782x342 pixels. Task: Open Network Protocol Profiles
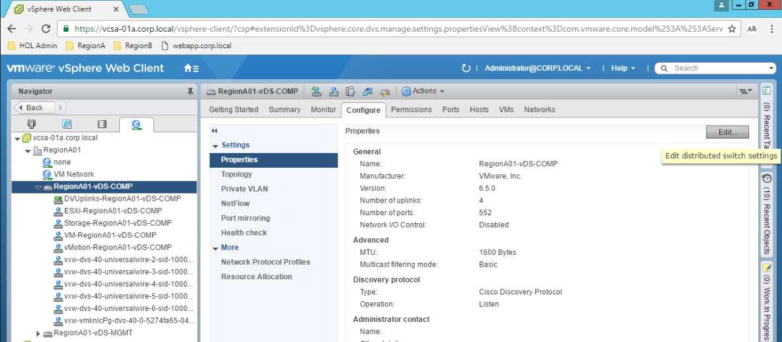coord(274,262)
